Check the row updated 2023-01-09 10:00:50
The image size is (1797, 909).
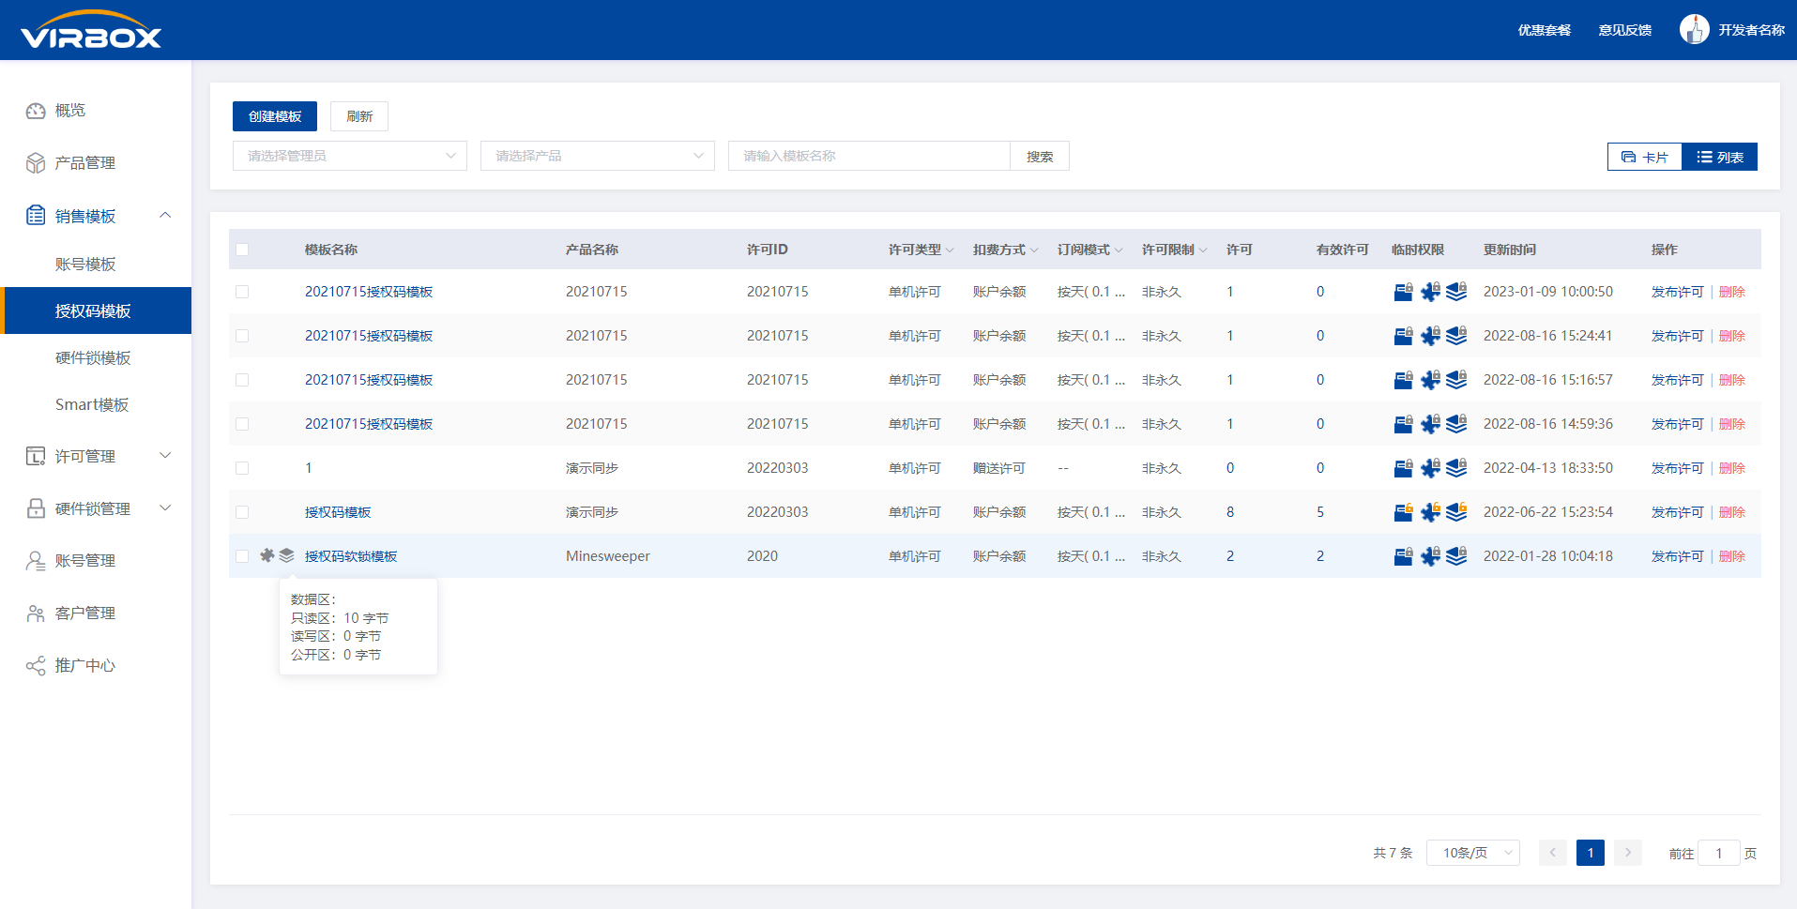pyautogui.click(x=242, y=292)
